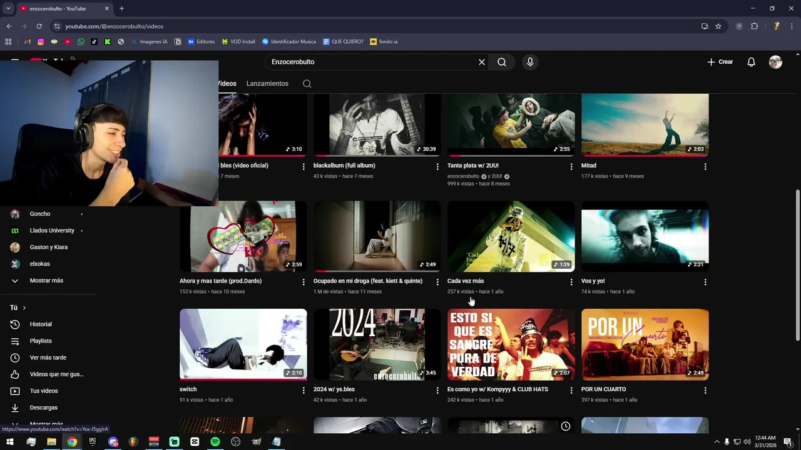Open options menu for Cada vez más
801x450 pixels.
pos(571,282)
